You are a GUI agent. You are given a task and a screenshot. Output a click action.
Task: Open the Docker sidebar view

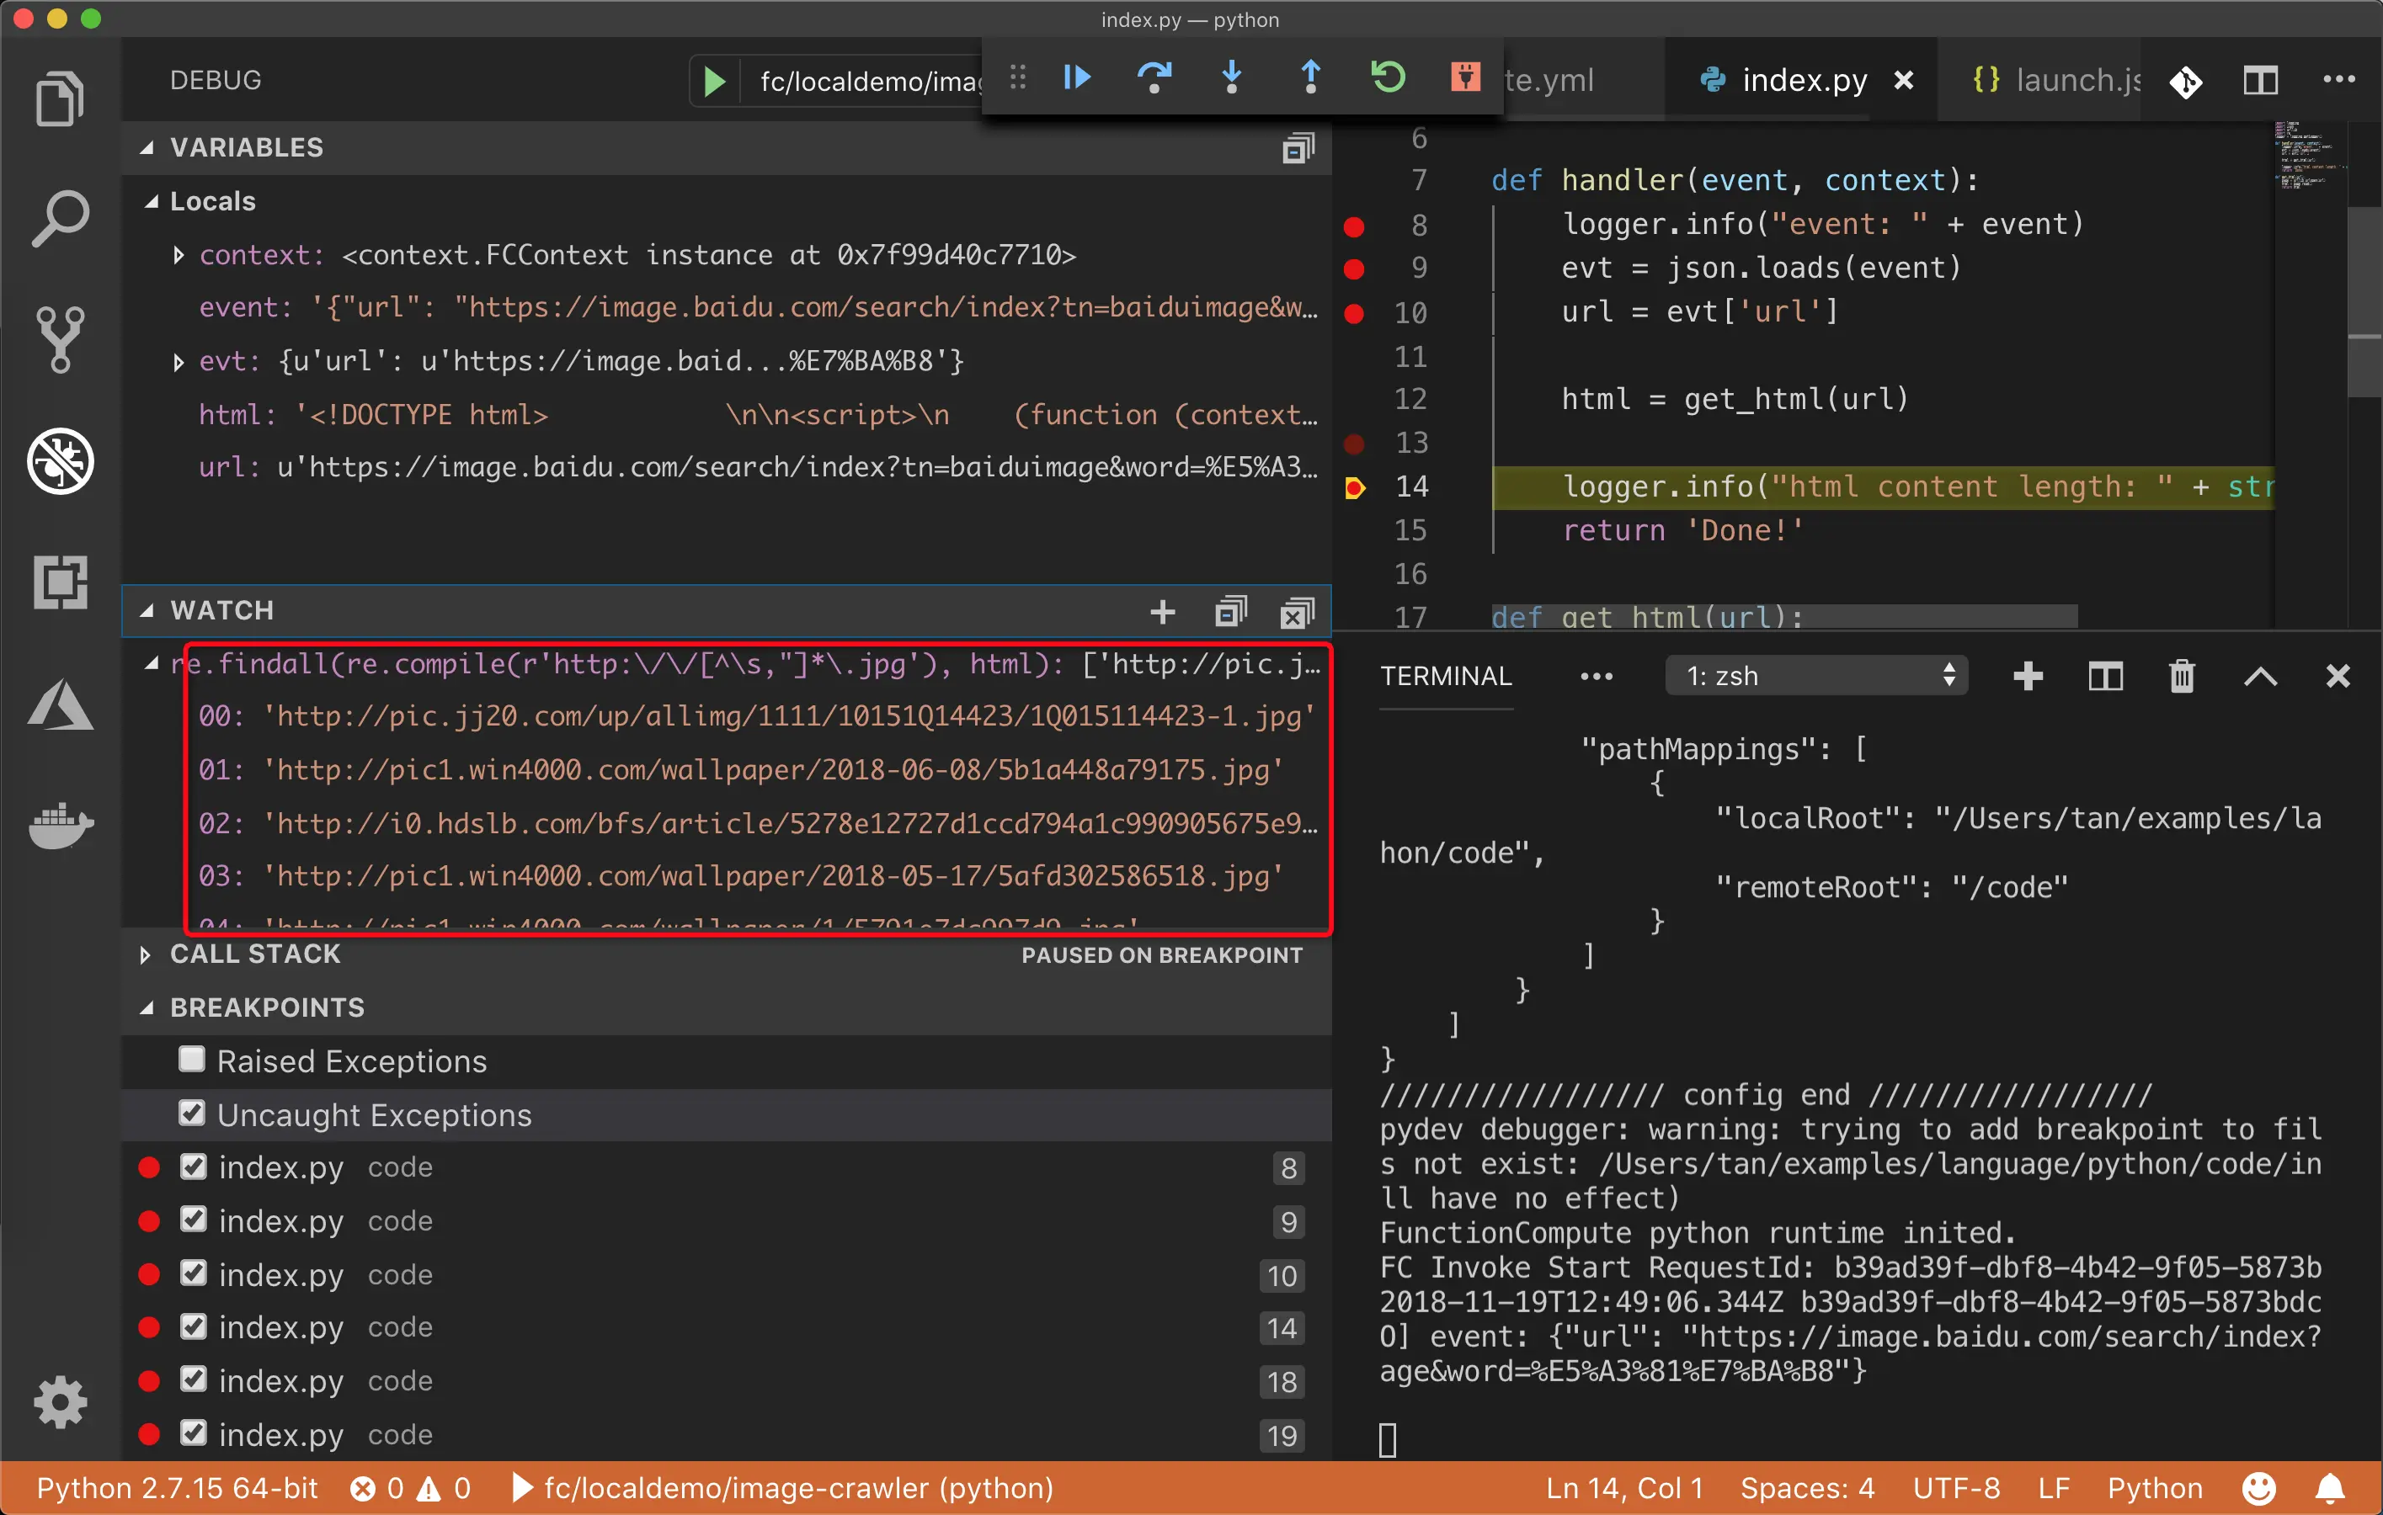[x=61, y=825]
